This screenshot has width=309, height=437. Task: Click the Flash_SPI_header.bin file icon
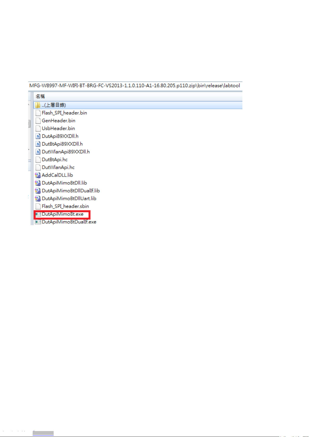(x=38, y=113)
